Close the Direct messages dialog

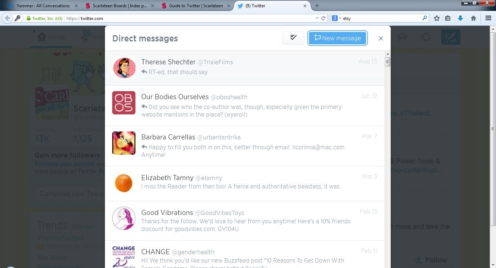(x=381, y=38)
